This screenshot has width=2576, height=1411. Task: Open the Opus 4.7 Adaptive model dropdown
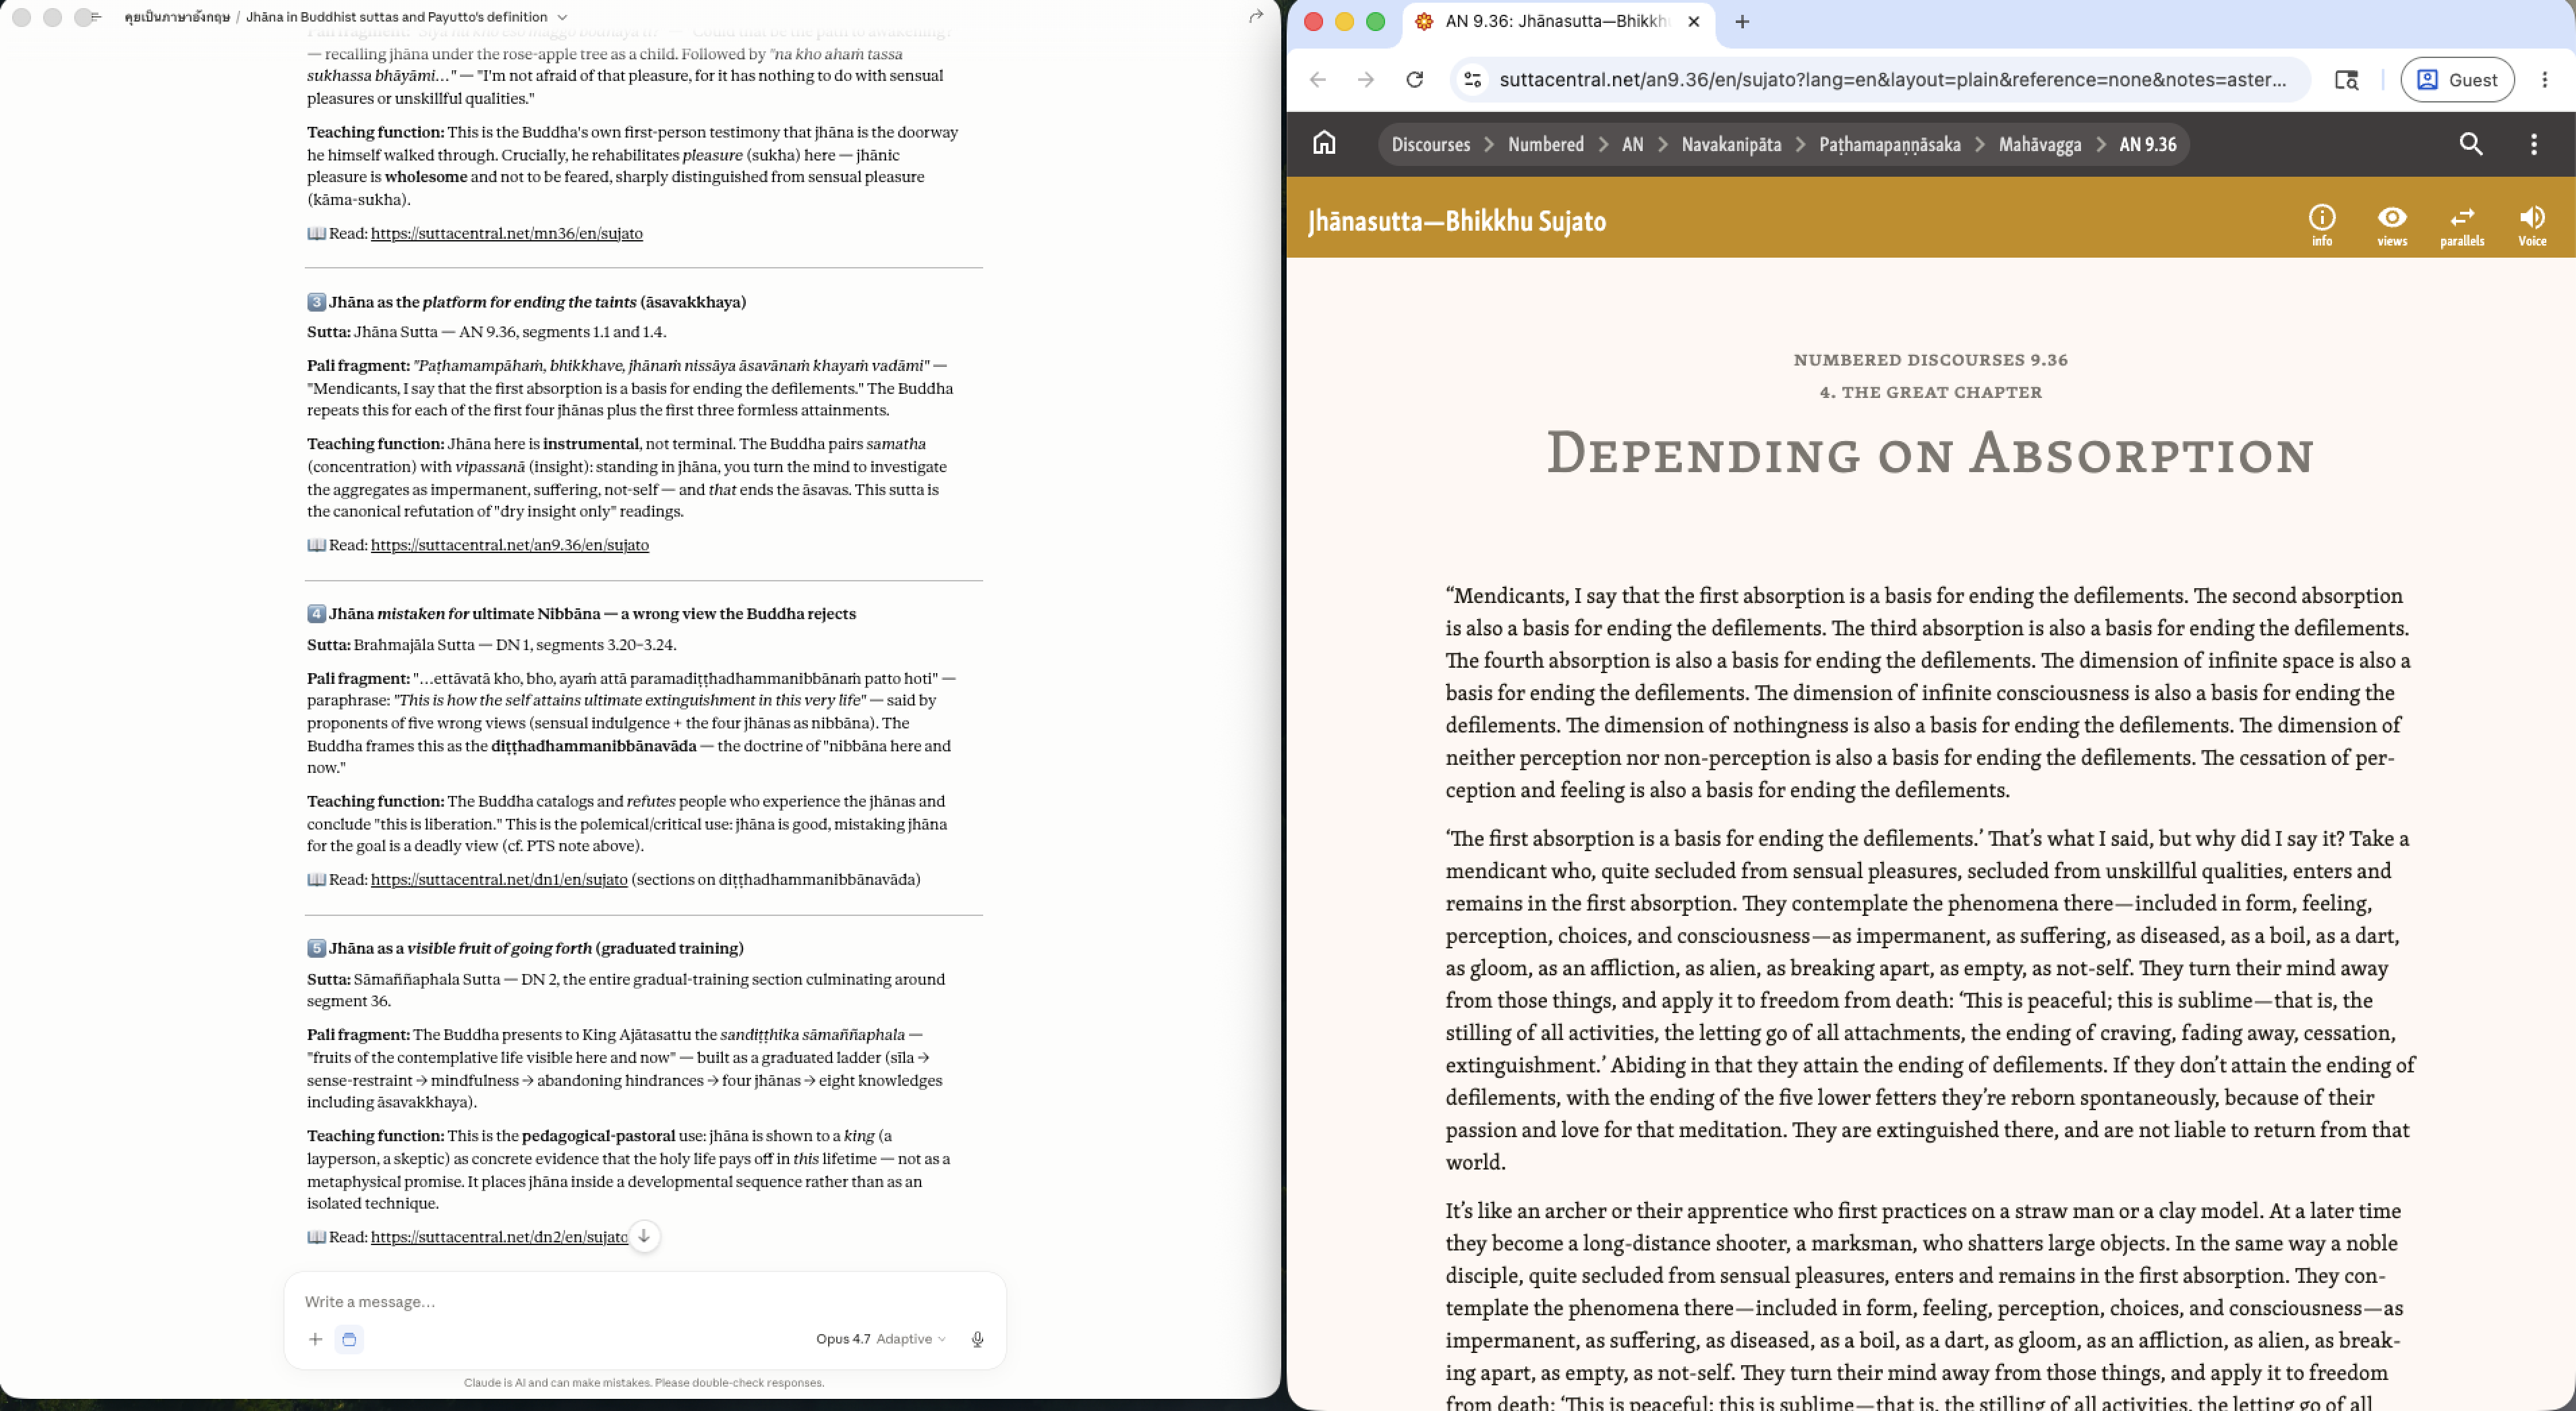pyautogui.click(x=880, y=1339)
